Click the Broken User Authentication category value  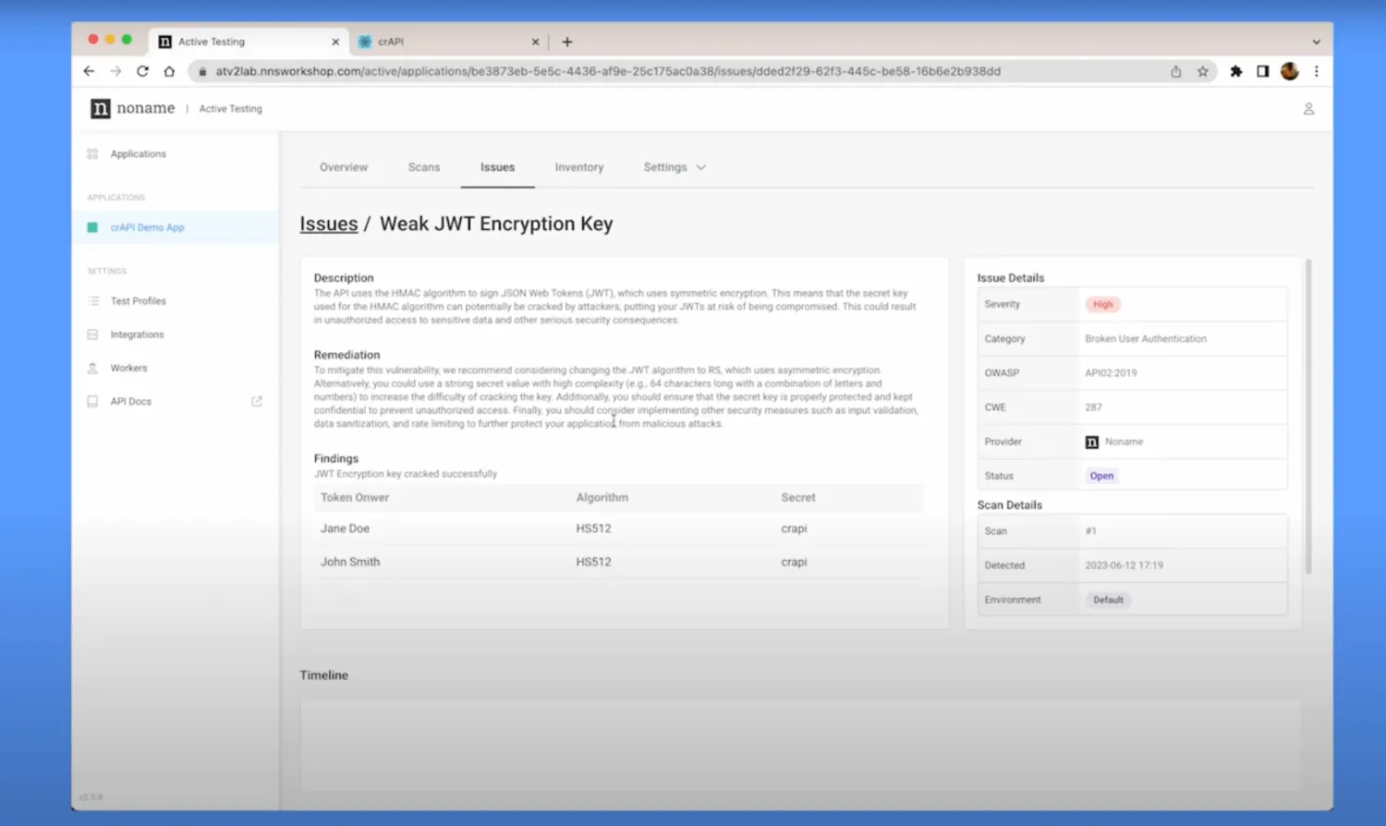[1146, 339]
